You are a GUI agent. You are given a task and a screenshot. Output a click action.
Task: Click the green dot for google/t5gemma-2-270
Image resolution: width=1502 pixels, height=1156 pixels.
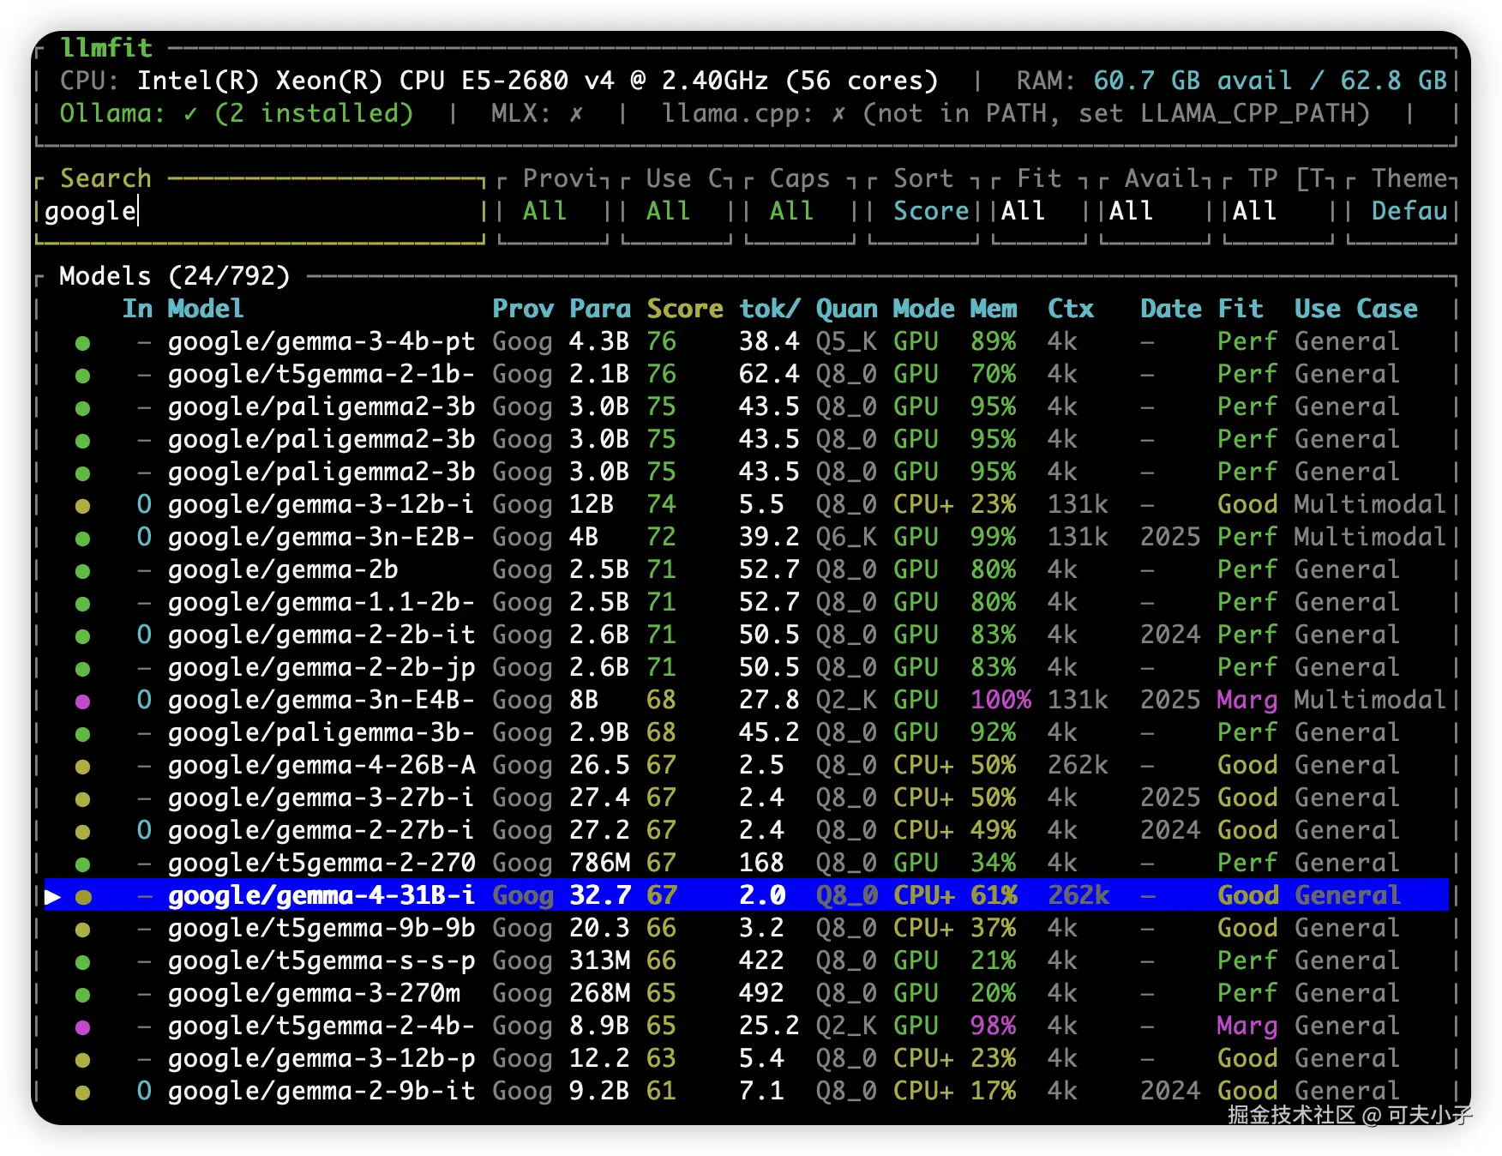pos(82,864)
